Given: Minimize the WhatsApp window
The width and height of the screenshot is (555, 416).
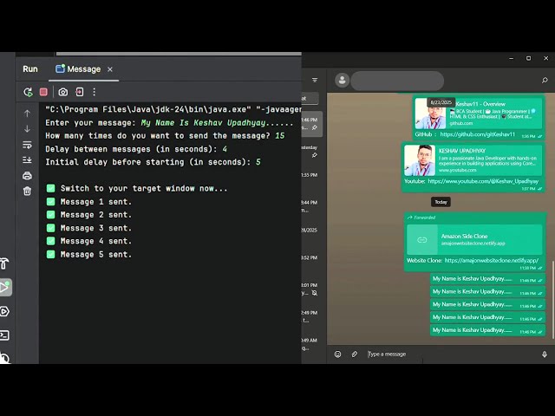Looking at the screenshot, I should pyautogui.click(x=511, y=58).
